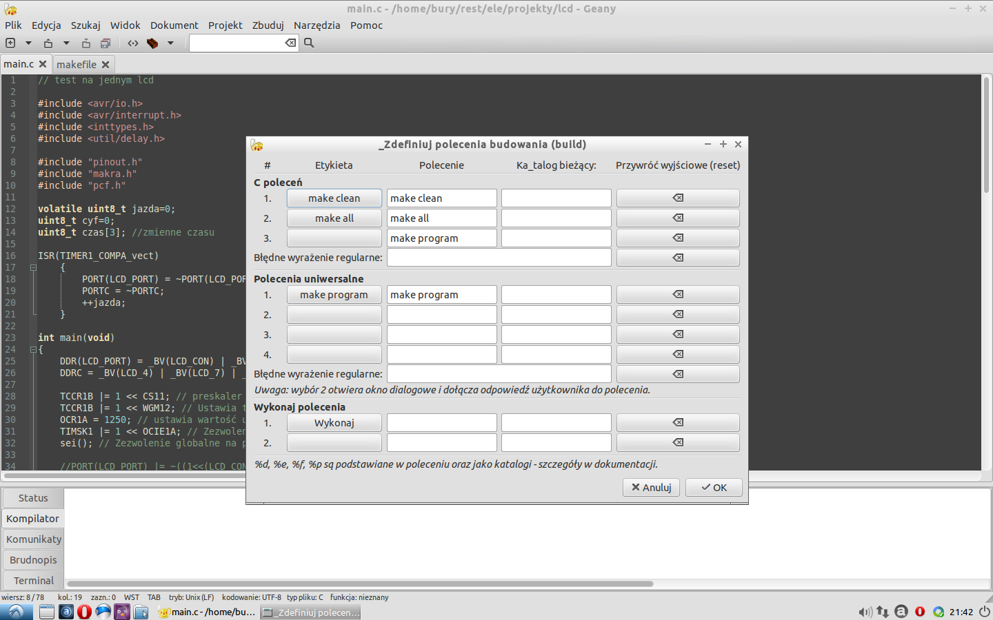The height and width of the screenshot is (620, 993).
Task: Click the brick build icon
Action: pos(152,43)
